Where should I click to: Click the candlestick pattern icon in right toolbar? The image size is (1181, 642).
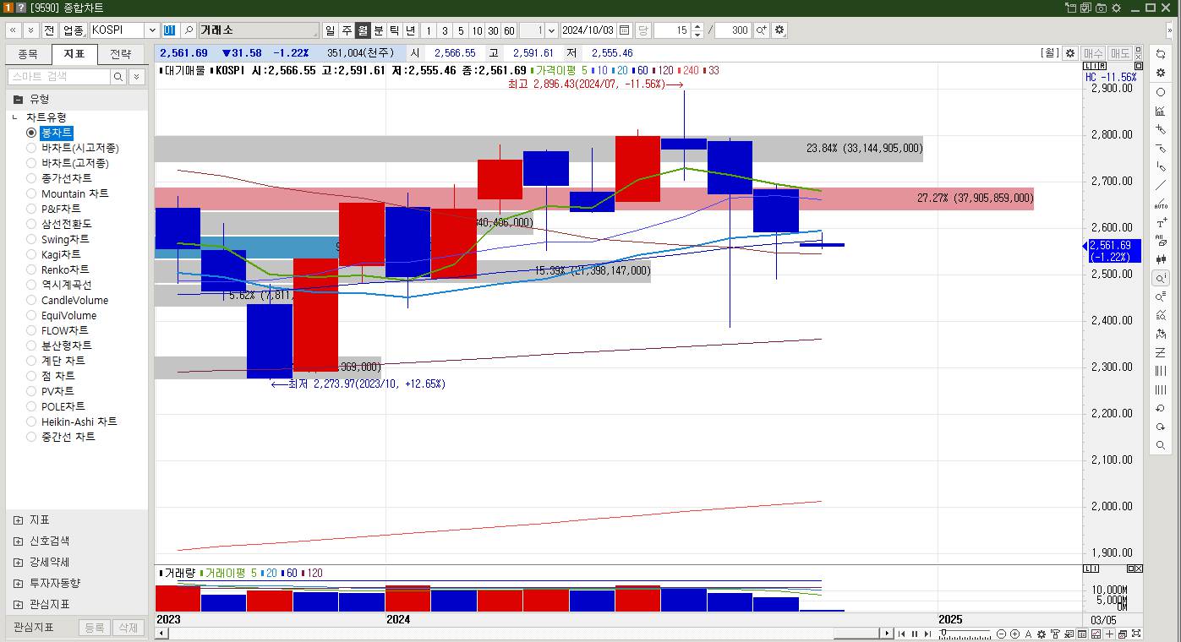coord(1161,259)
